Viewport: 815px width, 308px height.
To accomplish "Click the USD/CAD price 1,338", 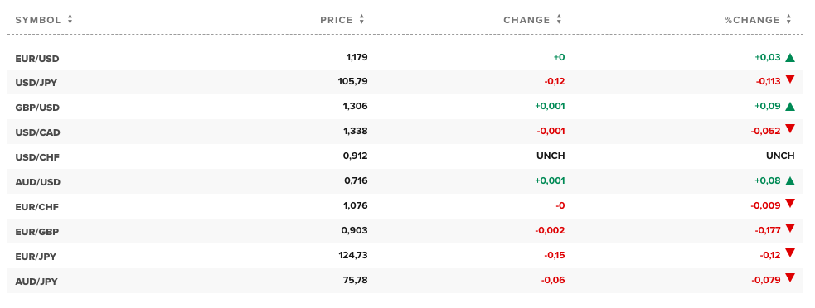I will 356,131.
